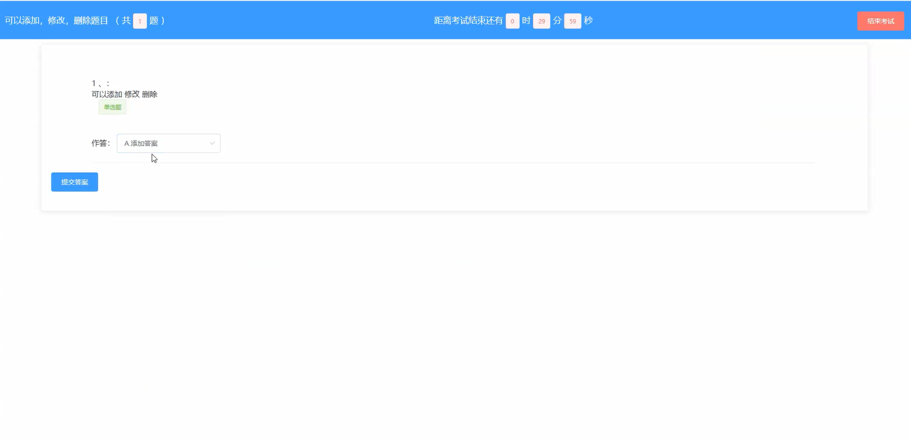Open the 作答 answer dropdown
Image resolution: width=911 pixels, height=441 pixels.
click(x=168, y=143)
